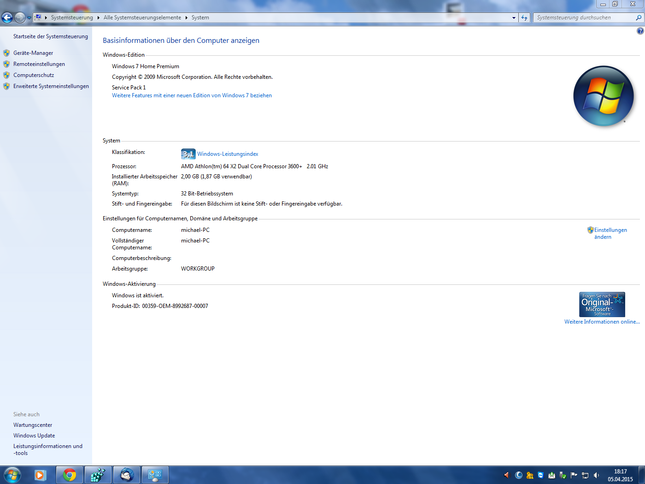Open Erweiterte Systemeinstellungen link
Viewport: 645px width, 484px height.
point(51,86)
